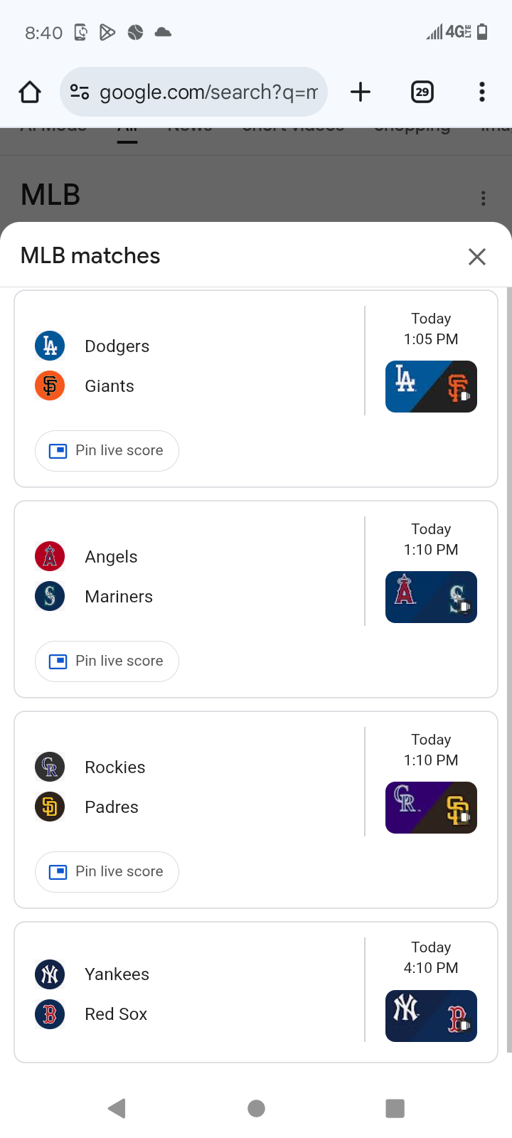Open Dodgers vs Giants video thumbnail
Viewport: 512px width, 1138px height.
pyautogui.click(x=431, y=387)
